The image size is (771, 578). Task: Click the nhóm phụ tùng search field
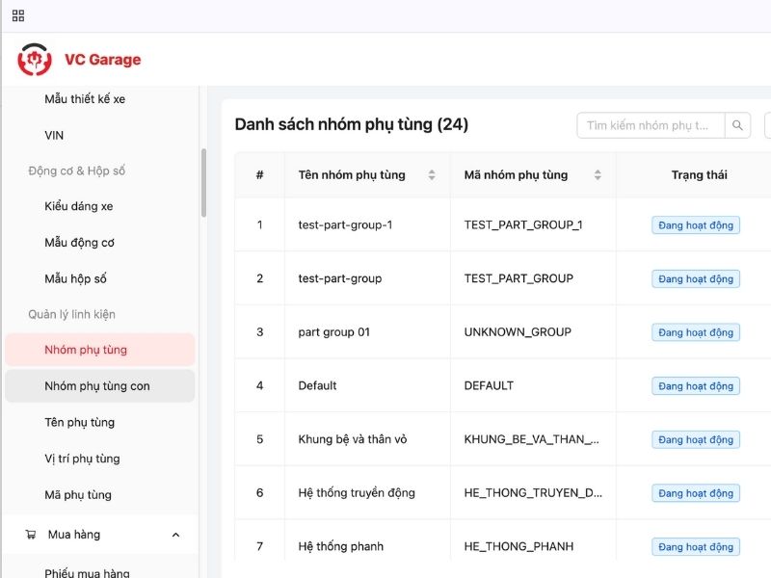tap(651, 125)
